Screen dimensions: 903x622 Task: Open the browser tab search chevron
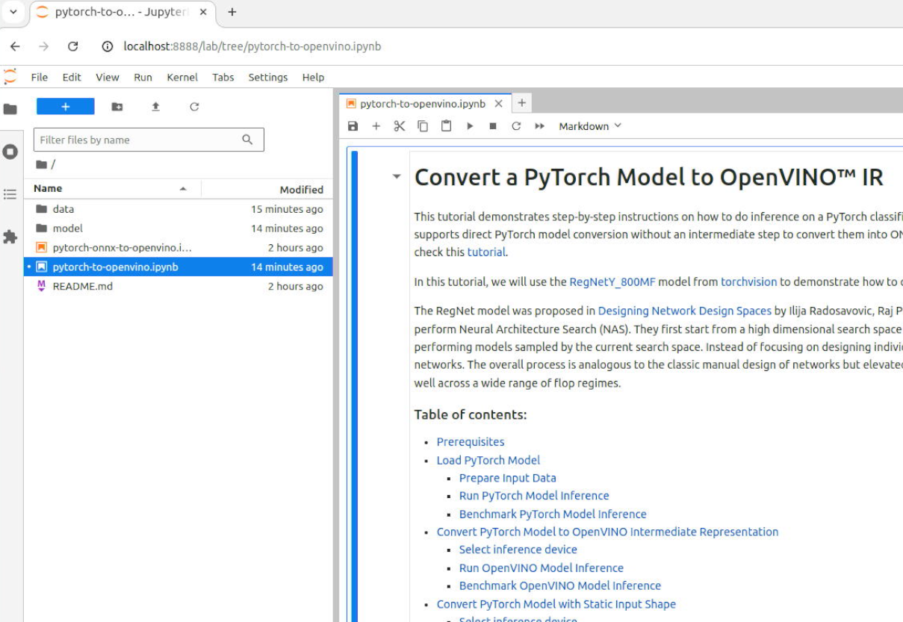pyautogui.click(x=13, y=12)
